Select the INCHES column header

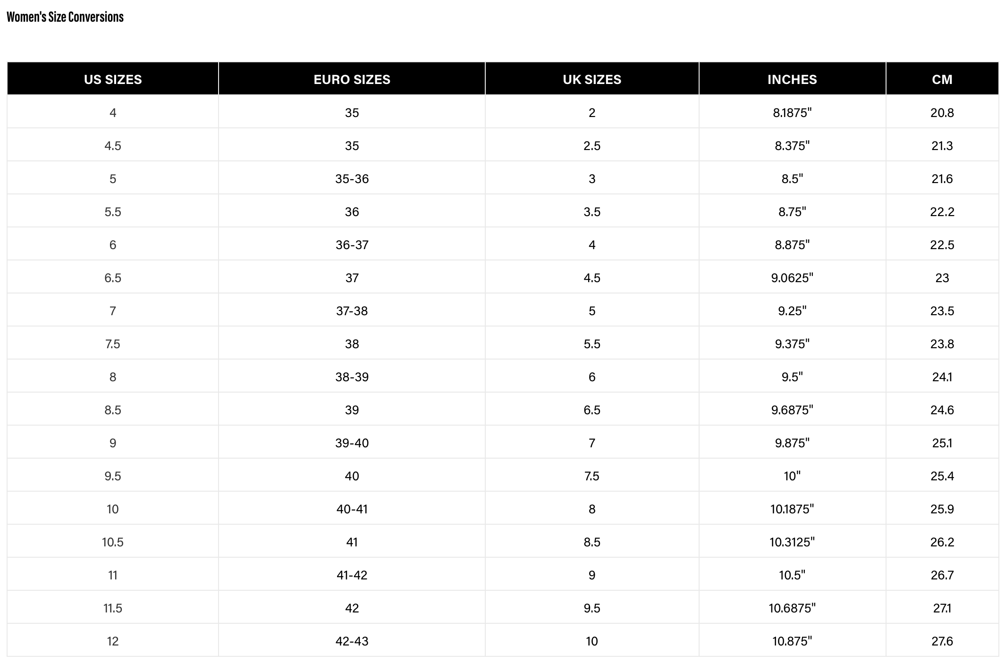[x=792, y=79]
